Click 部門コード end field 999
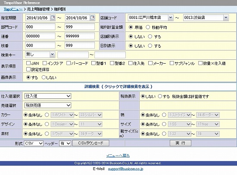This screenshot has height=175, width=237. 80,27
